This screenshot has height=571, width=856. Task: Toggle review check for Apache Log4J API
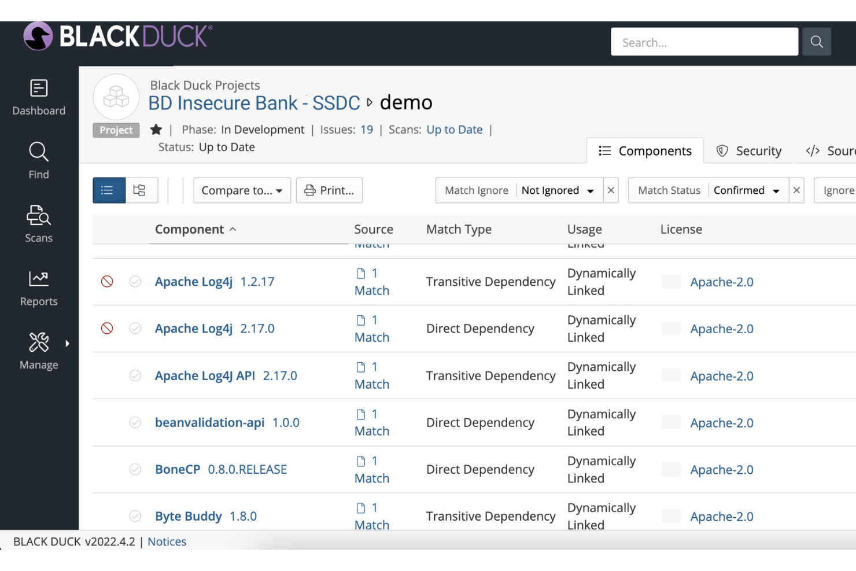click(x=135, y=375)
